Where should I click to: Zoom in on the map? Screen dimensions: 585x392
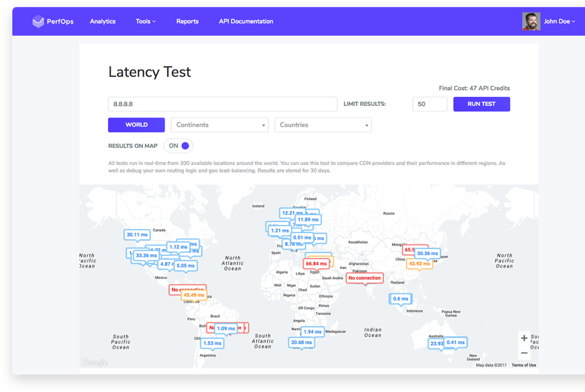(524, 338)
